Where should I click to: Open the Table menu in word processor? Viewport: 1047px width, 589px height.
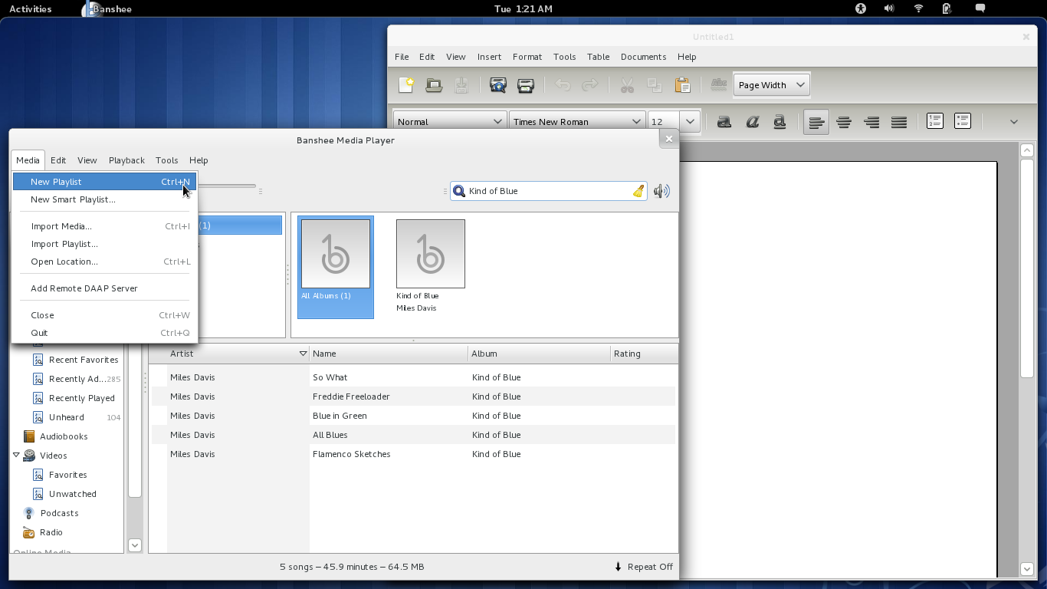598,57
